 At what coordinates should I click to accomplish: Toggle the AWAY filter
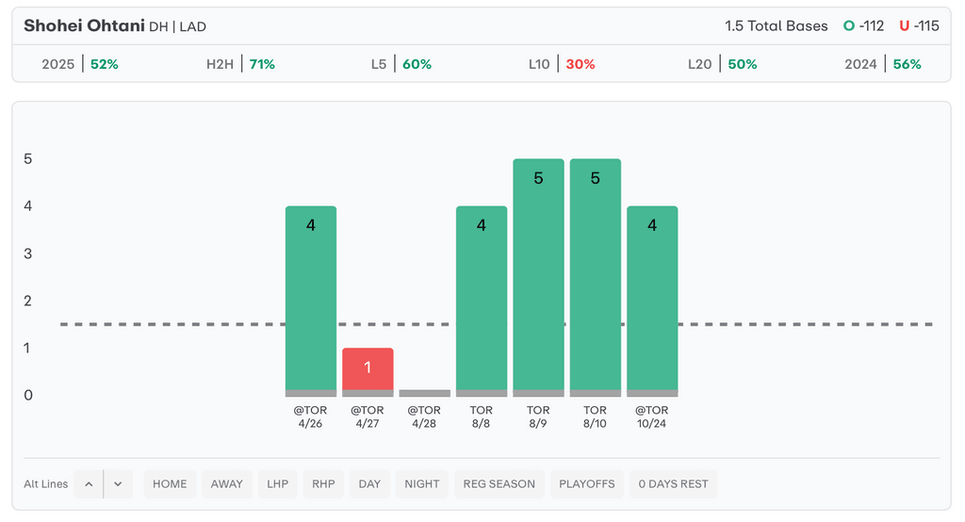click(226, 484)
